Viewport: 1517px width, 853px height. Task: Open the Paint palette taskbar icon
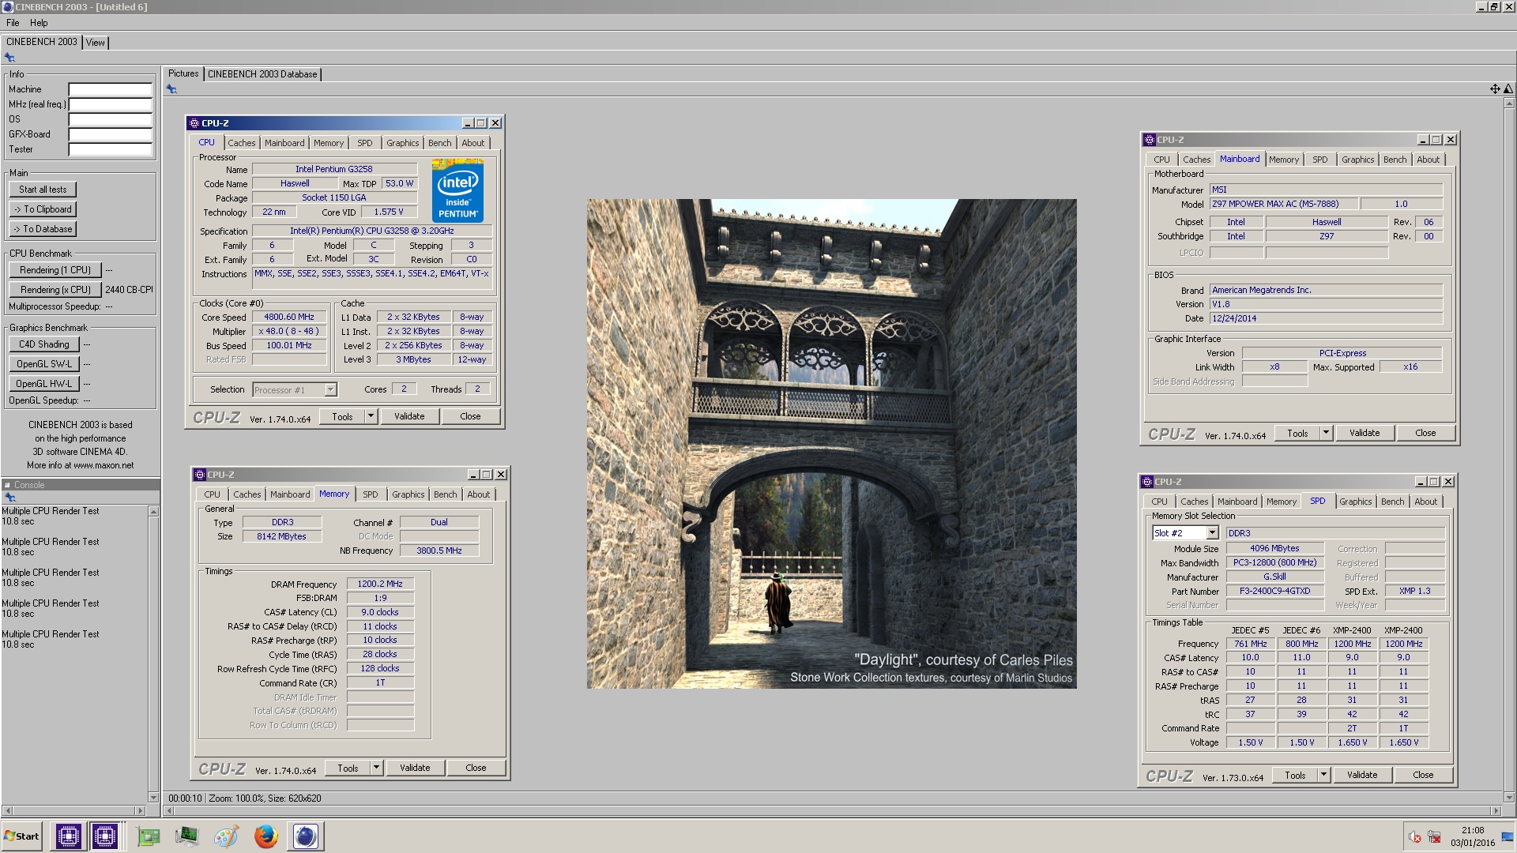[226, 836]
